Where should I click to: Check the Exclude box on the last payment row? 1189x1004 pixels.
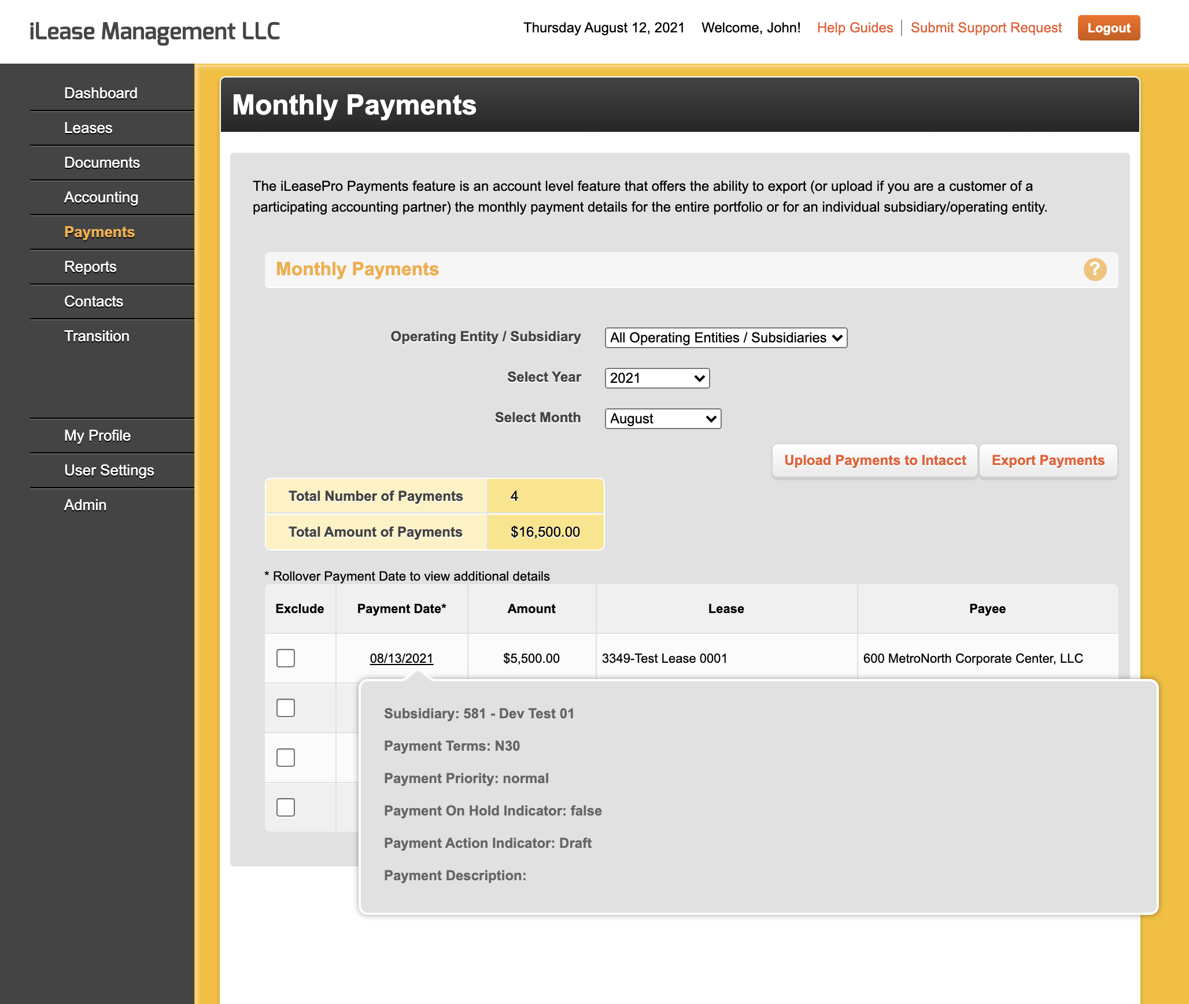coord(285,807)
